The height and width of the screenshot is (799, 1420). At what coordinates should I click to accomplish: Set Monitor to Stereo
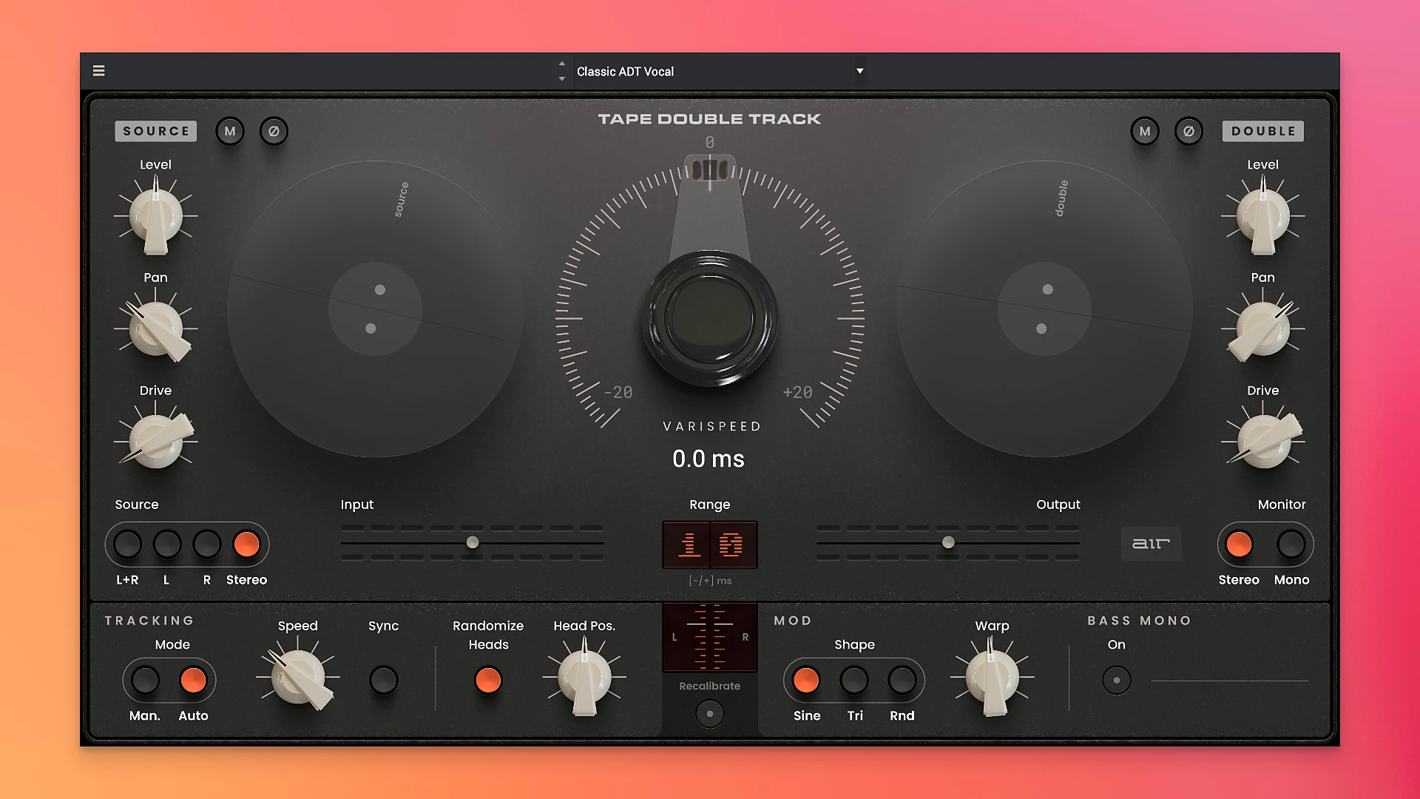tap(1239, 545)
